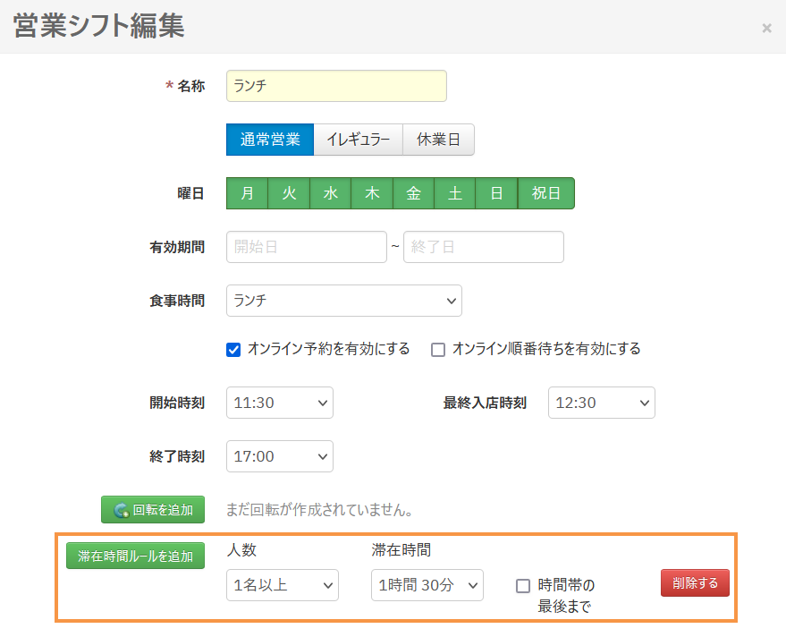The image size is (786, 637).
Task: Click the red 削除する button
Action: coord(695,582)
